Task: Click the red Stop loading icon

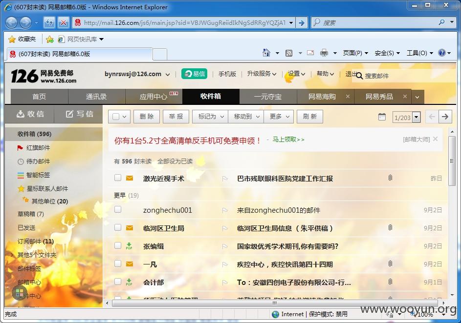Action: coord(63,22)
